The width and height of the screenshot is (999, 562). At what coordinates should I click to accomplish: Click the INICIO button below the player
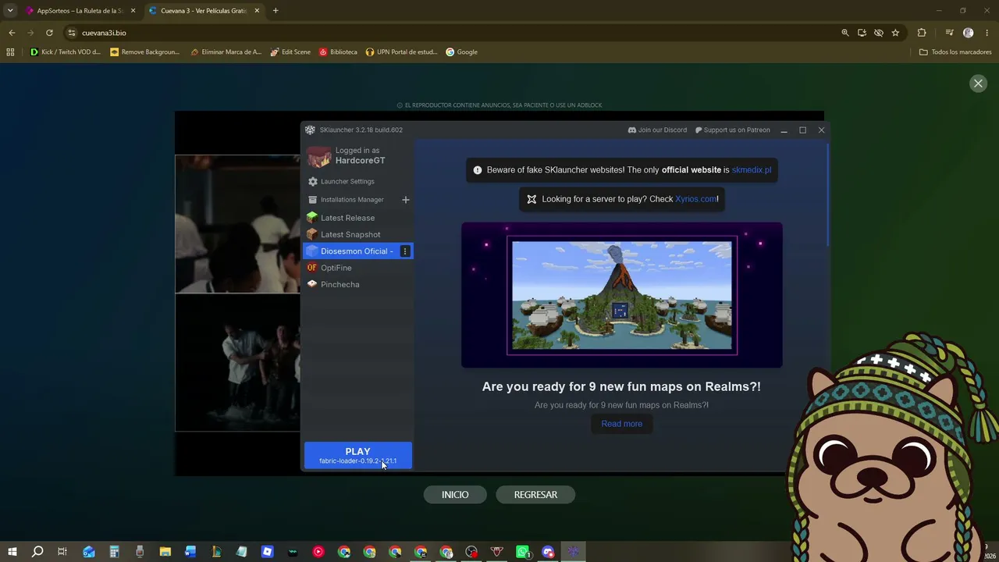pyautogui.click(x=455, y=495)
